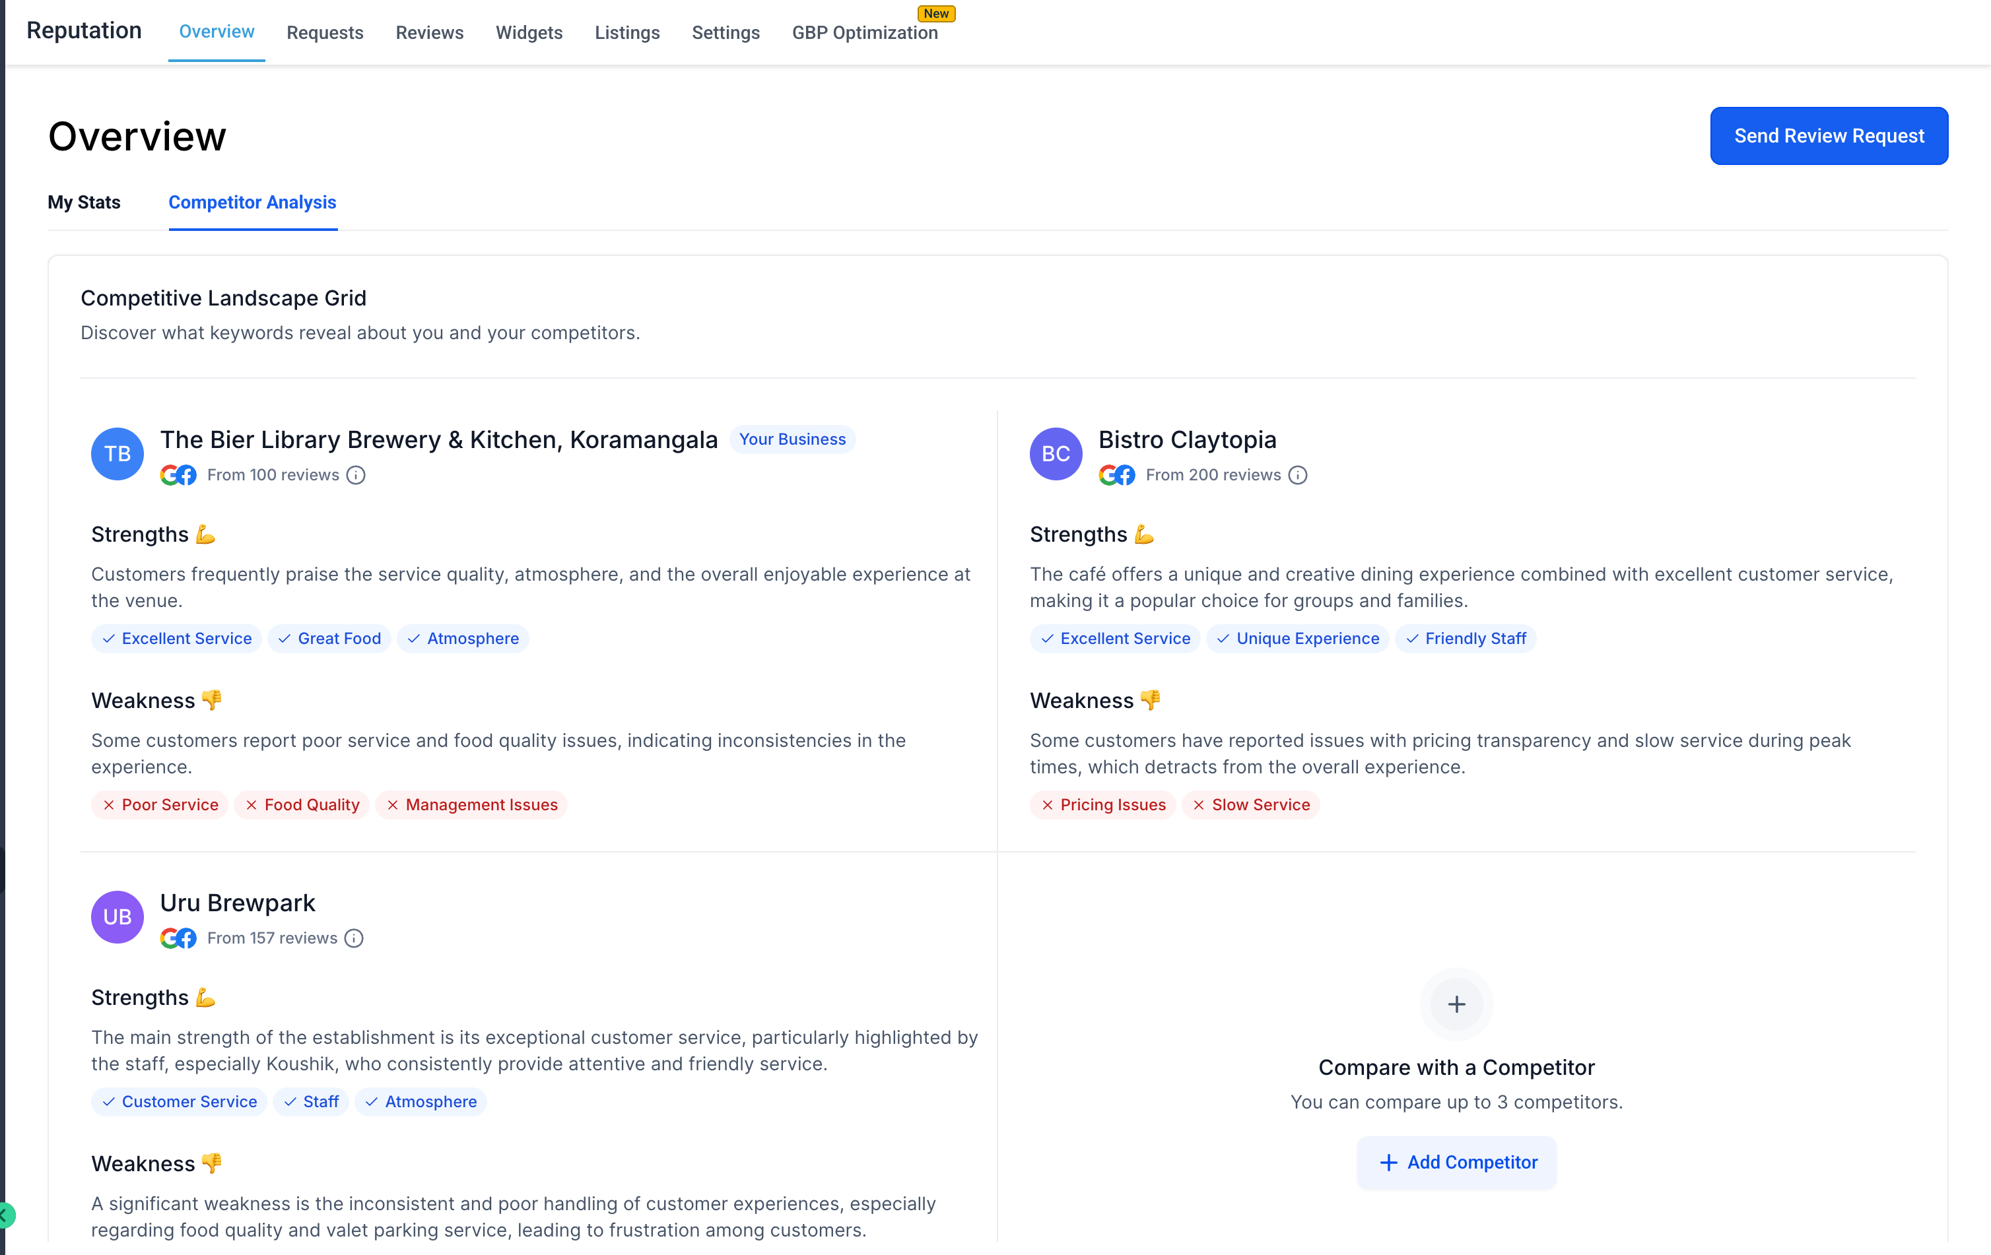
Task: Select the "Unique Experience" strength tag
Action: [x=1297, y=639]
